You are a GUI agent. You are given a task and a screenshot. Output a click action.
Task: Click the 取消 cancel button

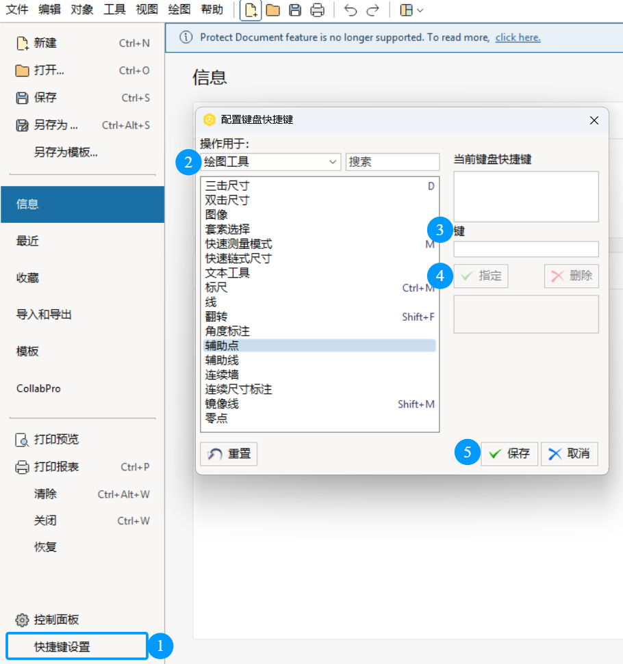pos(569,454)
